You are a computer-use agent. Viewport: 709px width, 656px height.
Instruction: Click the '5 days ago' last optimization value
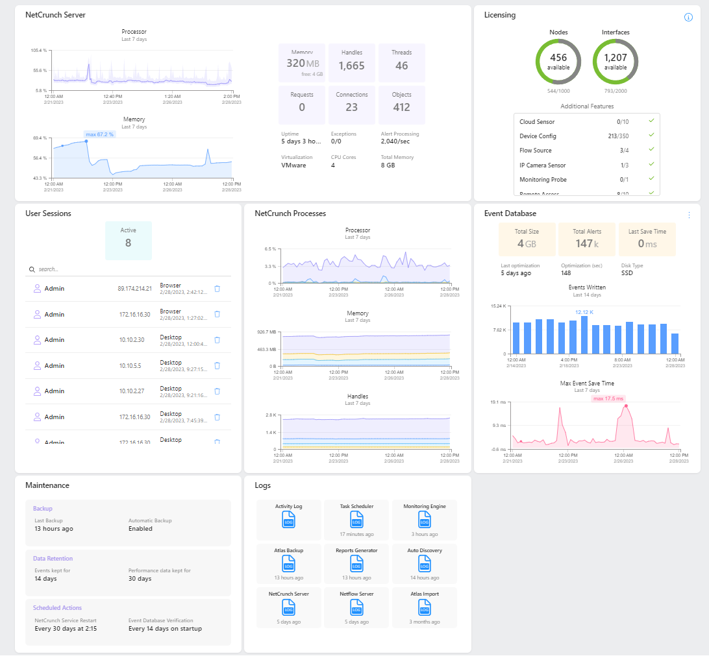(516, 273)
